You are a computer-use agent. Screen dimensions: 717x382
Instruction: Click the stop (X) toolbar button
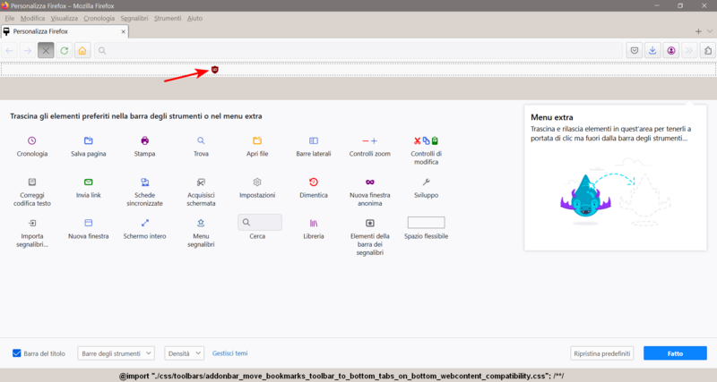pyautogui.click(x=46, y=51)
